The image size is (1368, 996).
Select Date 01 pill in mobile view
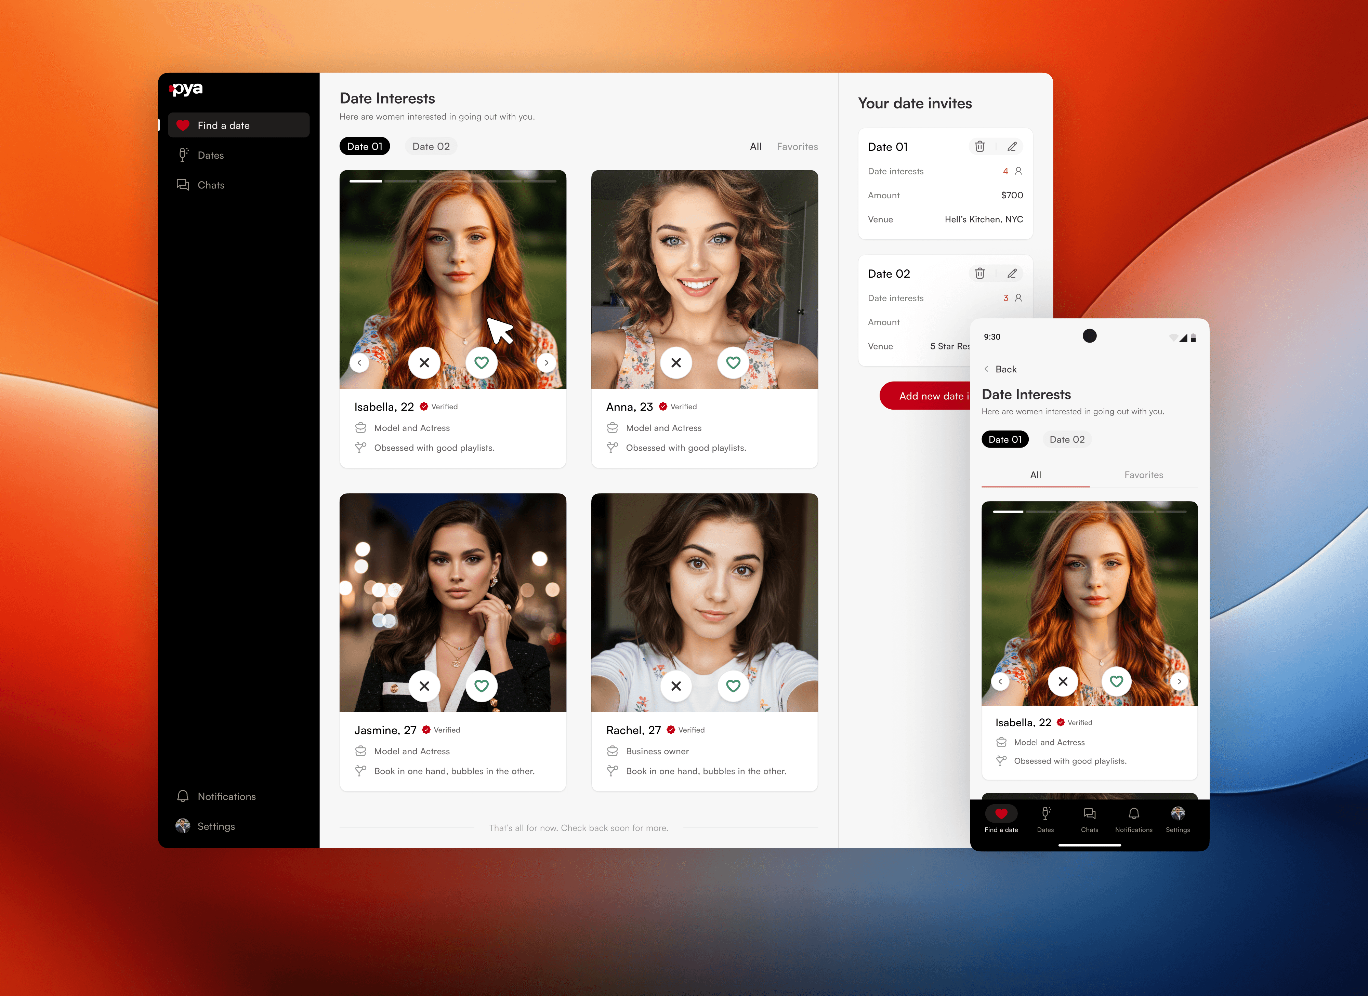[1005, 439]
